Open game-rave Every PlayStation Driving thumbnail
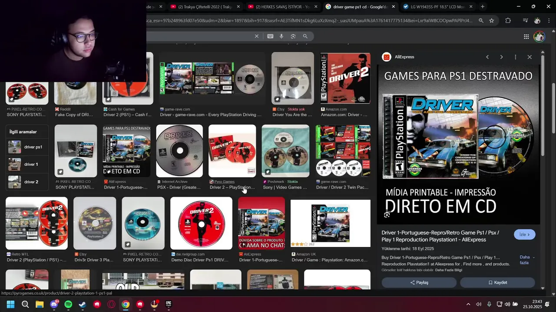Screen dimensions: 556x312 tap(212, 78)
